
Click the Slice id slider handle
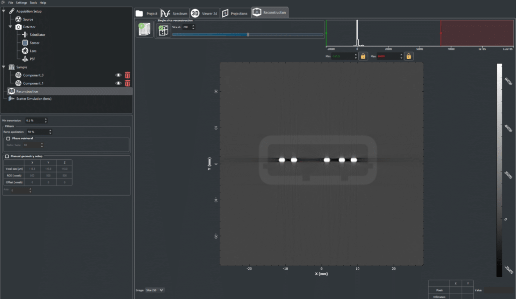[x=248, y=35]
